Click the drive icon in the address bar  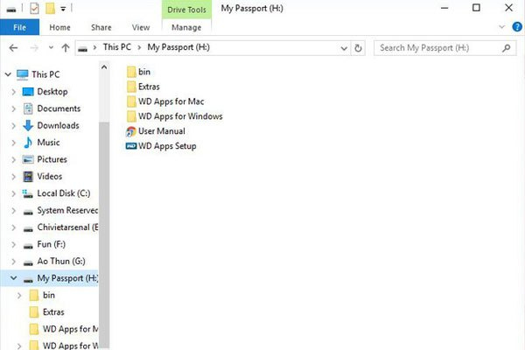point(83,49)
